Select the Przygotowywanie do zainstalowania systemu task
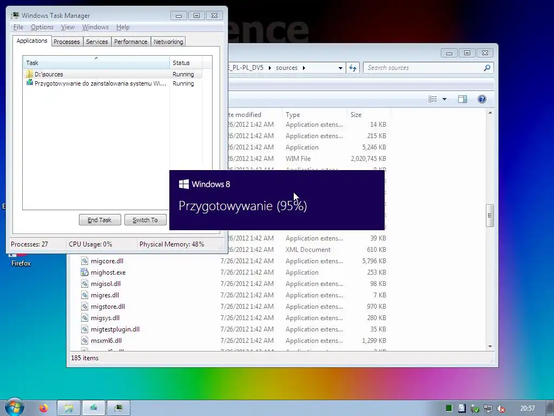Viewport: 554px width, 416px height. 113,83
